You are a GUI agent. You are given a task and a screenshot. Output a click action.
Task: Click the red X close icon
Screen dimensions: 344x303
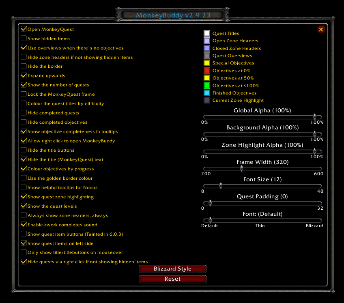coord(321,29)
